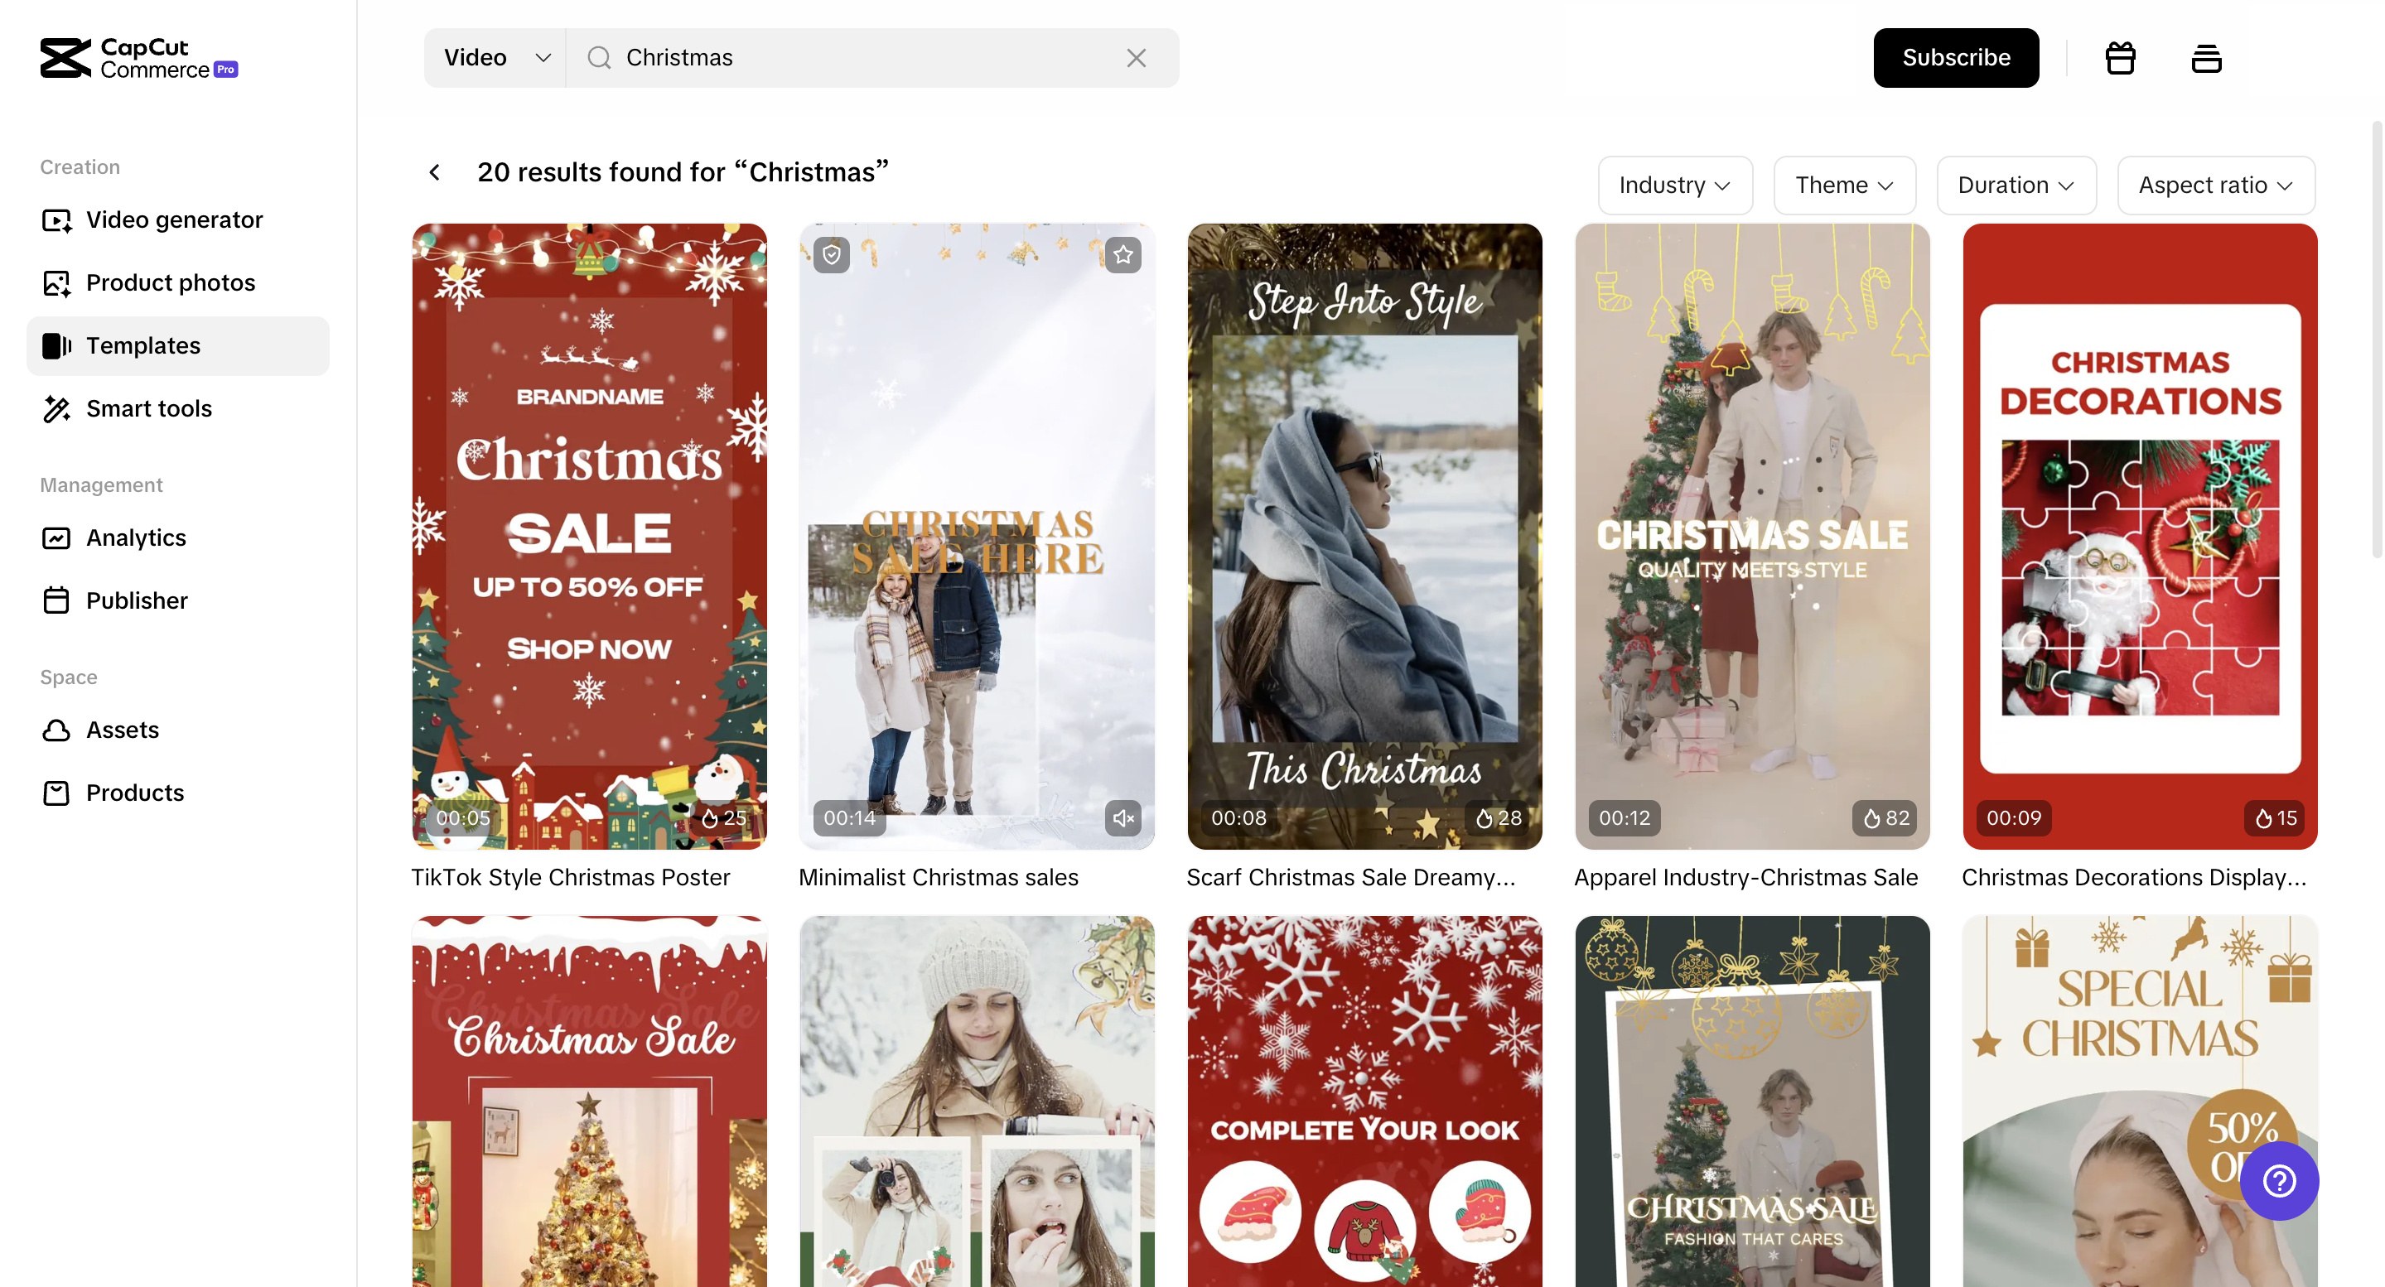Go back using the left arrow
2385x1287 pixels.
coord(434,172)
